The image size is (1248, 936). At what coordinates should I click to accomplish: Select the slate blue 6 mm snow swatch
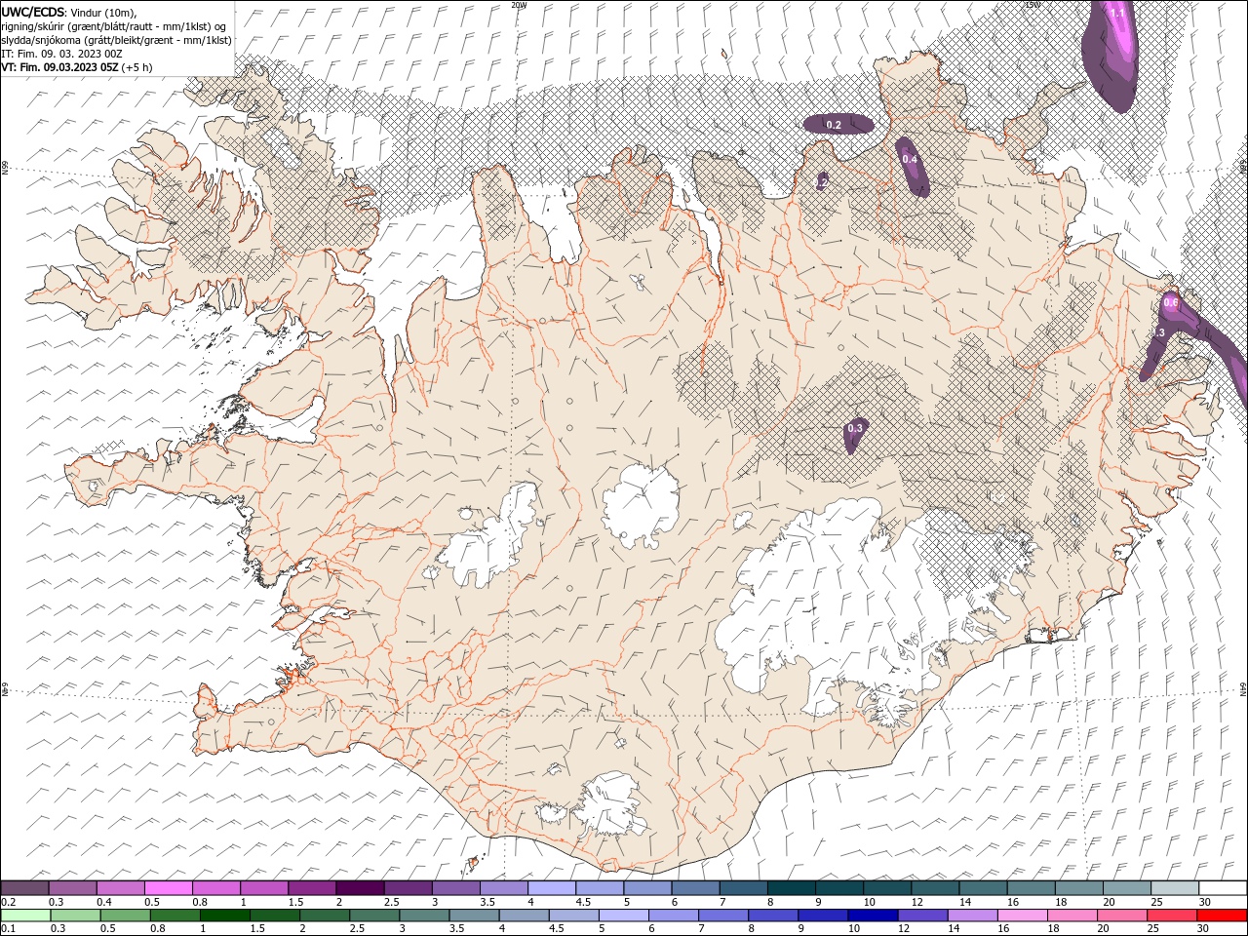click(x=696, y=887)
